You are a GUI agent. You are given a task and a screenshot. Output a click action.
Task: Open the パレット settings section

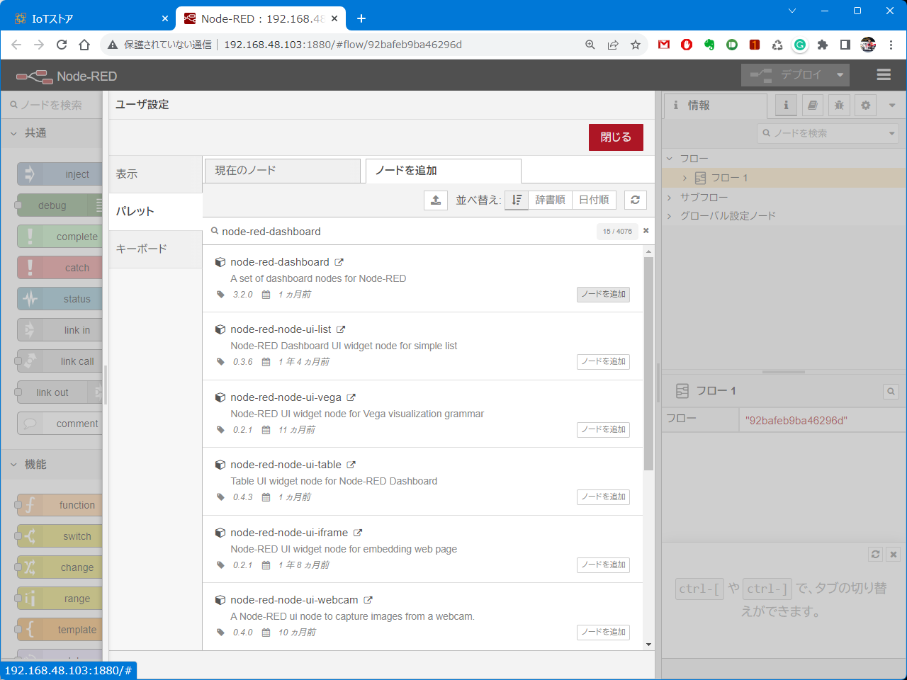pyautogui.click(x=155, y=212)
